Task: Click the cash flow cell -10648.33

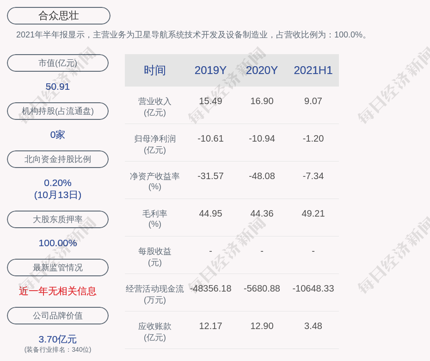Action: [313, 288]
